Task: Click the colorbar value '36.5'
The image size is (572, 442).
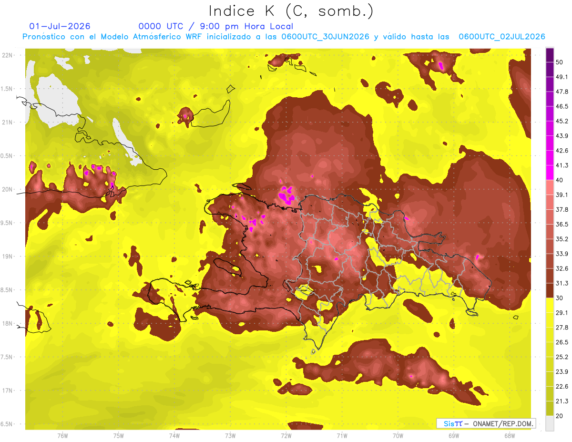Action: click(x=562, y=224)
